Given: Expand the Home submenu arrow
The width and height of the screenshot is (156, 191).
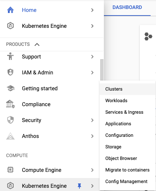Looking at the screenshot, I should [x=92, y=10].
